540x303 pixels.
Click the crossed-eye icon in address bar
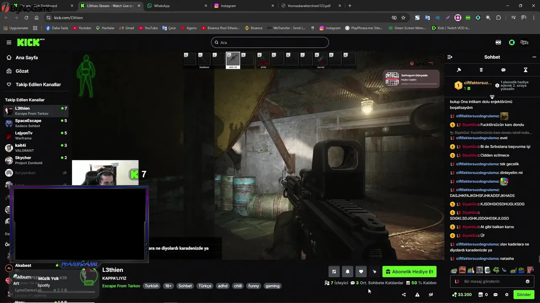pos(394,18)
